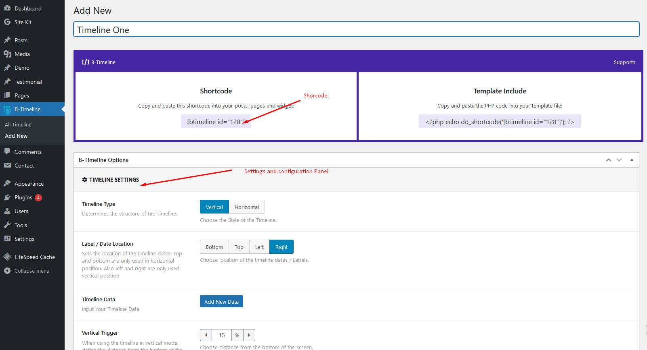Image resolution: width=647 pixels, height=350 pixels.
Task: Click the B-Timeline Options panel title
Action: (103, 160)
